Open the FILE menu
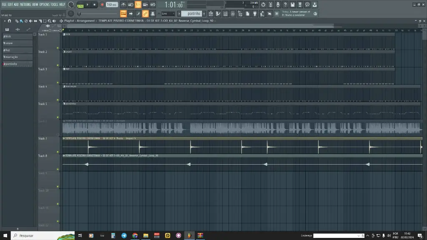The height and width of the screenshot is (240, 427). click(4, 5)
